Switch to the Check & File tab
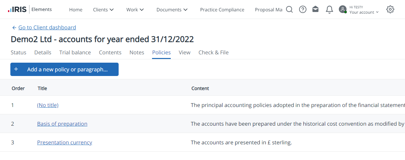Image resolution: width=405 pixels, height=160 pixels. (x=214, y=52)
